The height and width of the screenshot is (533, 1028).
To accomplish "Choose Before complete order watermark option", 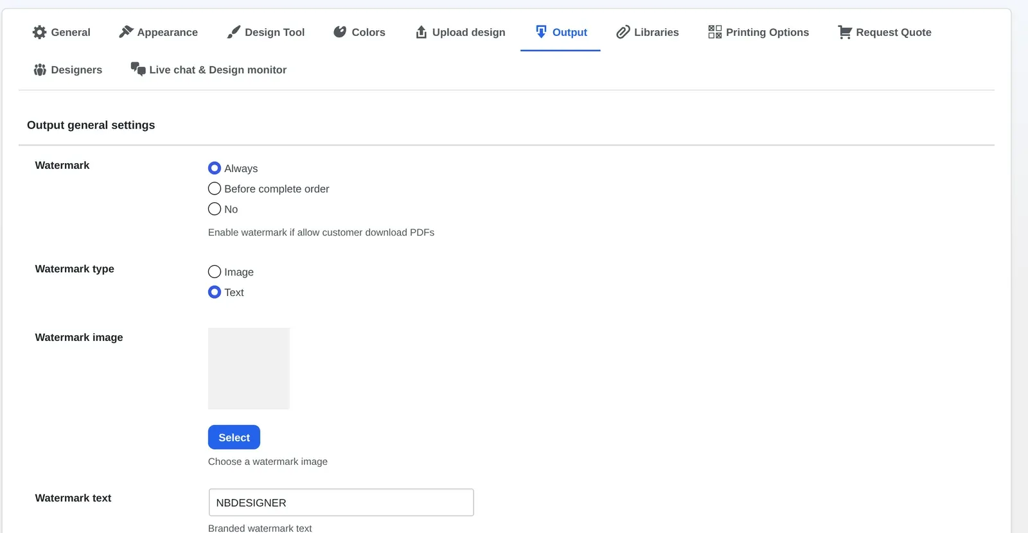I will 215,189.
